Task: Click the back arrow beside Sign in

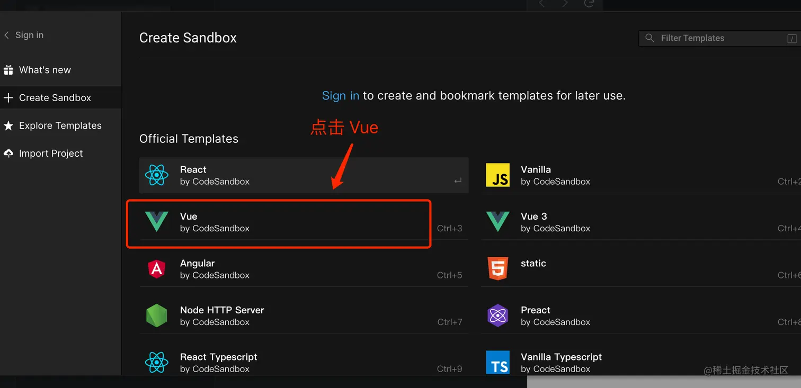Action: point(7,35)
